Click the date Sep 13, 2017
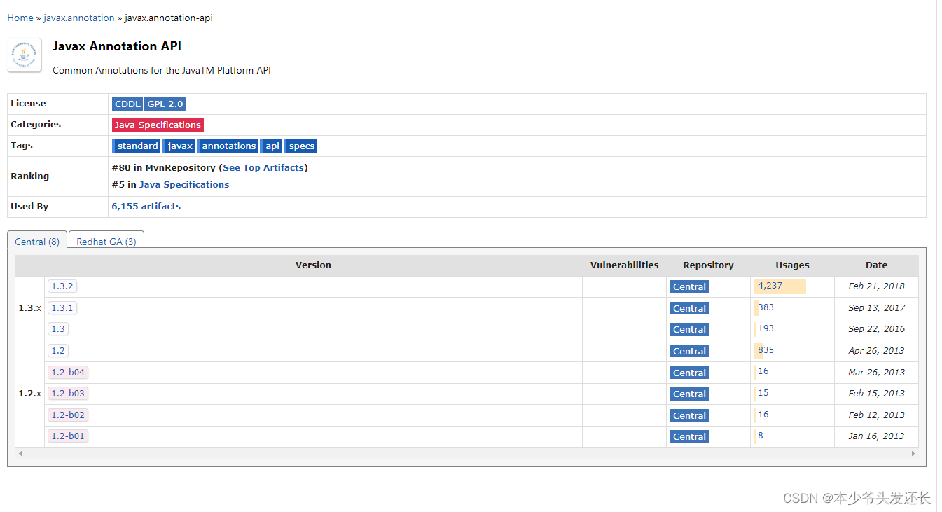 [876, 307]
